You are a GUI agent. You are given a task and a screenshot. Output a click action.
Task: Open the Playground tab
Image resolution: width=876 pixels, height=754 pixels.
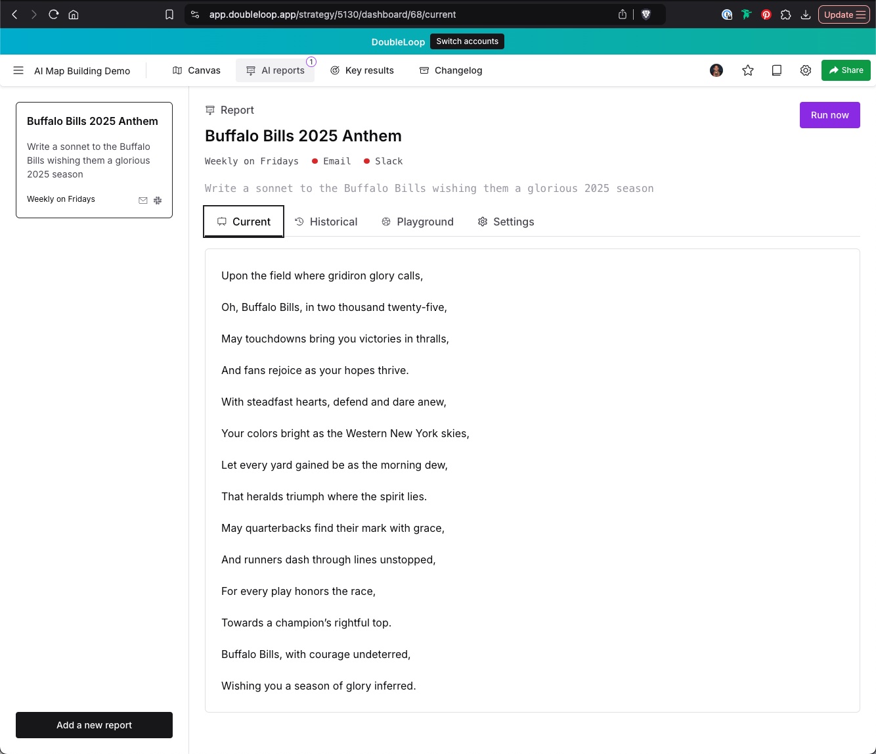click(418, 222)
